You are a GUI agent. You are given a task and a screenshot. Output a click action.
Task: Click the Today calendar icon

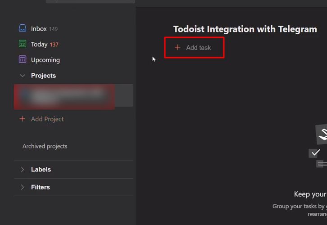click(x=23, y=44)
